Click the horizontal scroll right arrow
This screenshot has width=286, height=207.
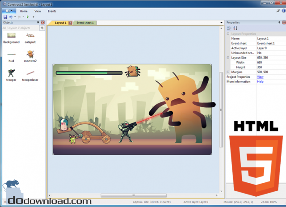[217, 195]
